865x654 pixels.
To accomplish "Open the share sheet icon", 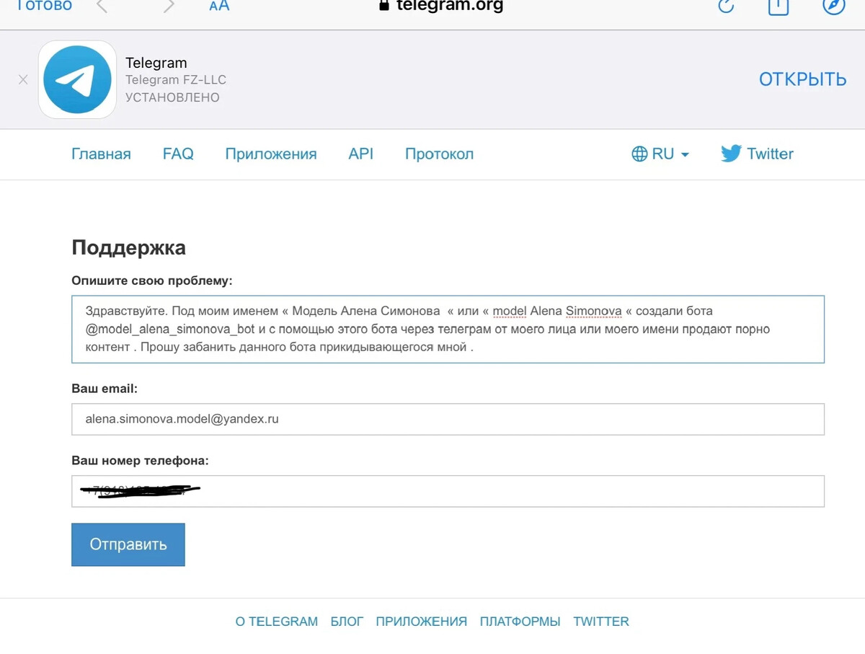I will click(x=778, y=6).
